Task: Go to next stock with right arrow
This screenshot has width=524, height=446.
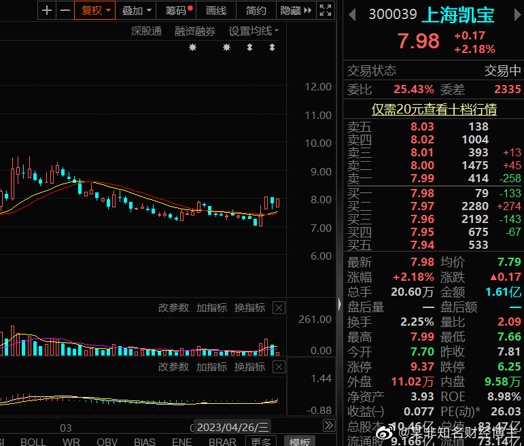Action: pos(518,15)
